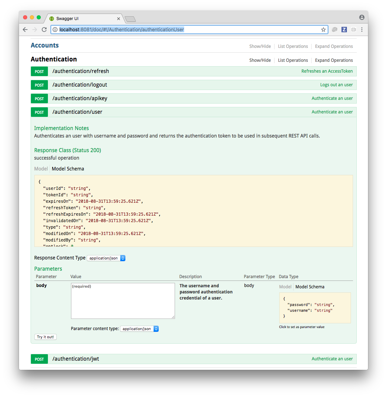List Operations for Accounts
Image resolution: width=387 pixels, height=397 pixels.
tap(293, 46)
